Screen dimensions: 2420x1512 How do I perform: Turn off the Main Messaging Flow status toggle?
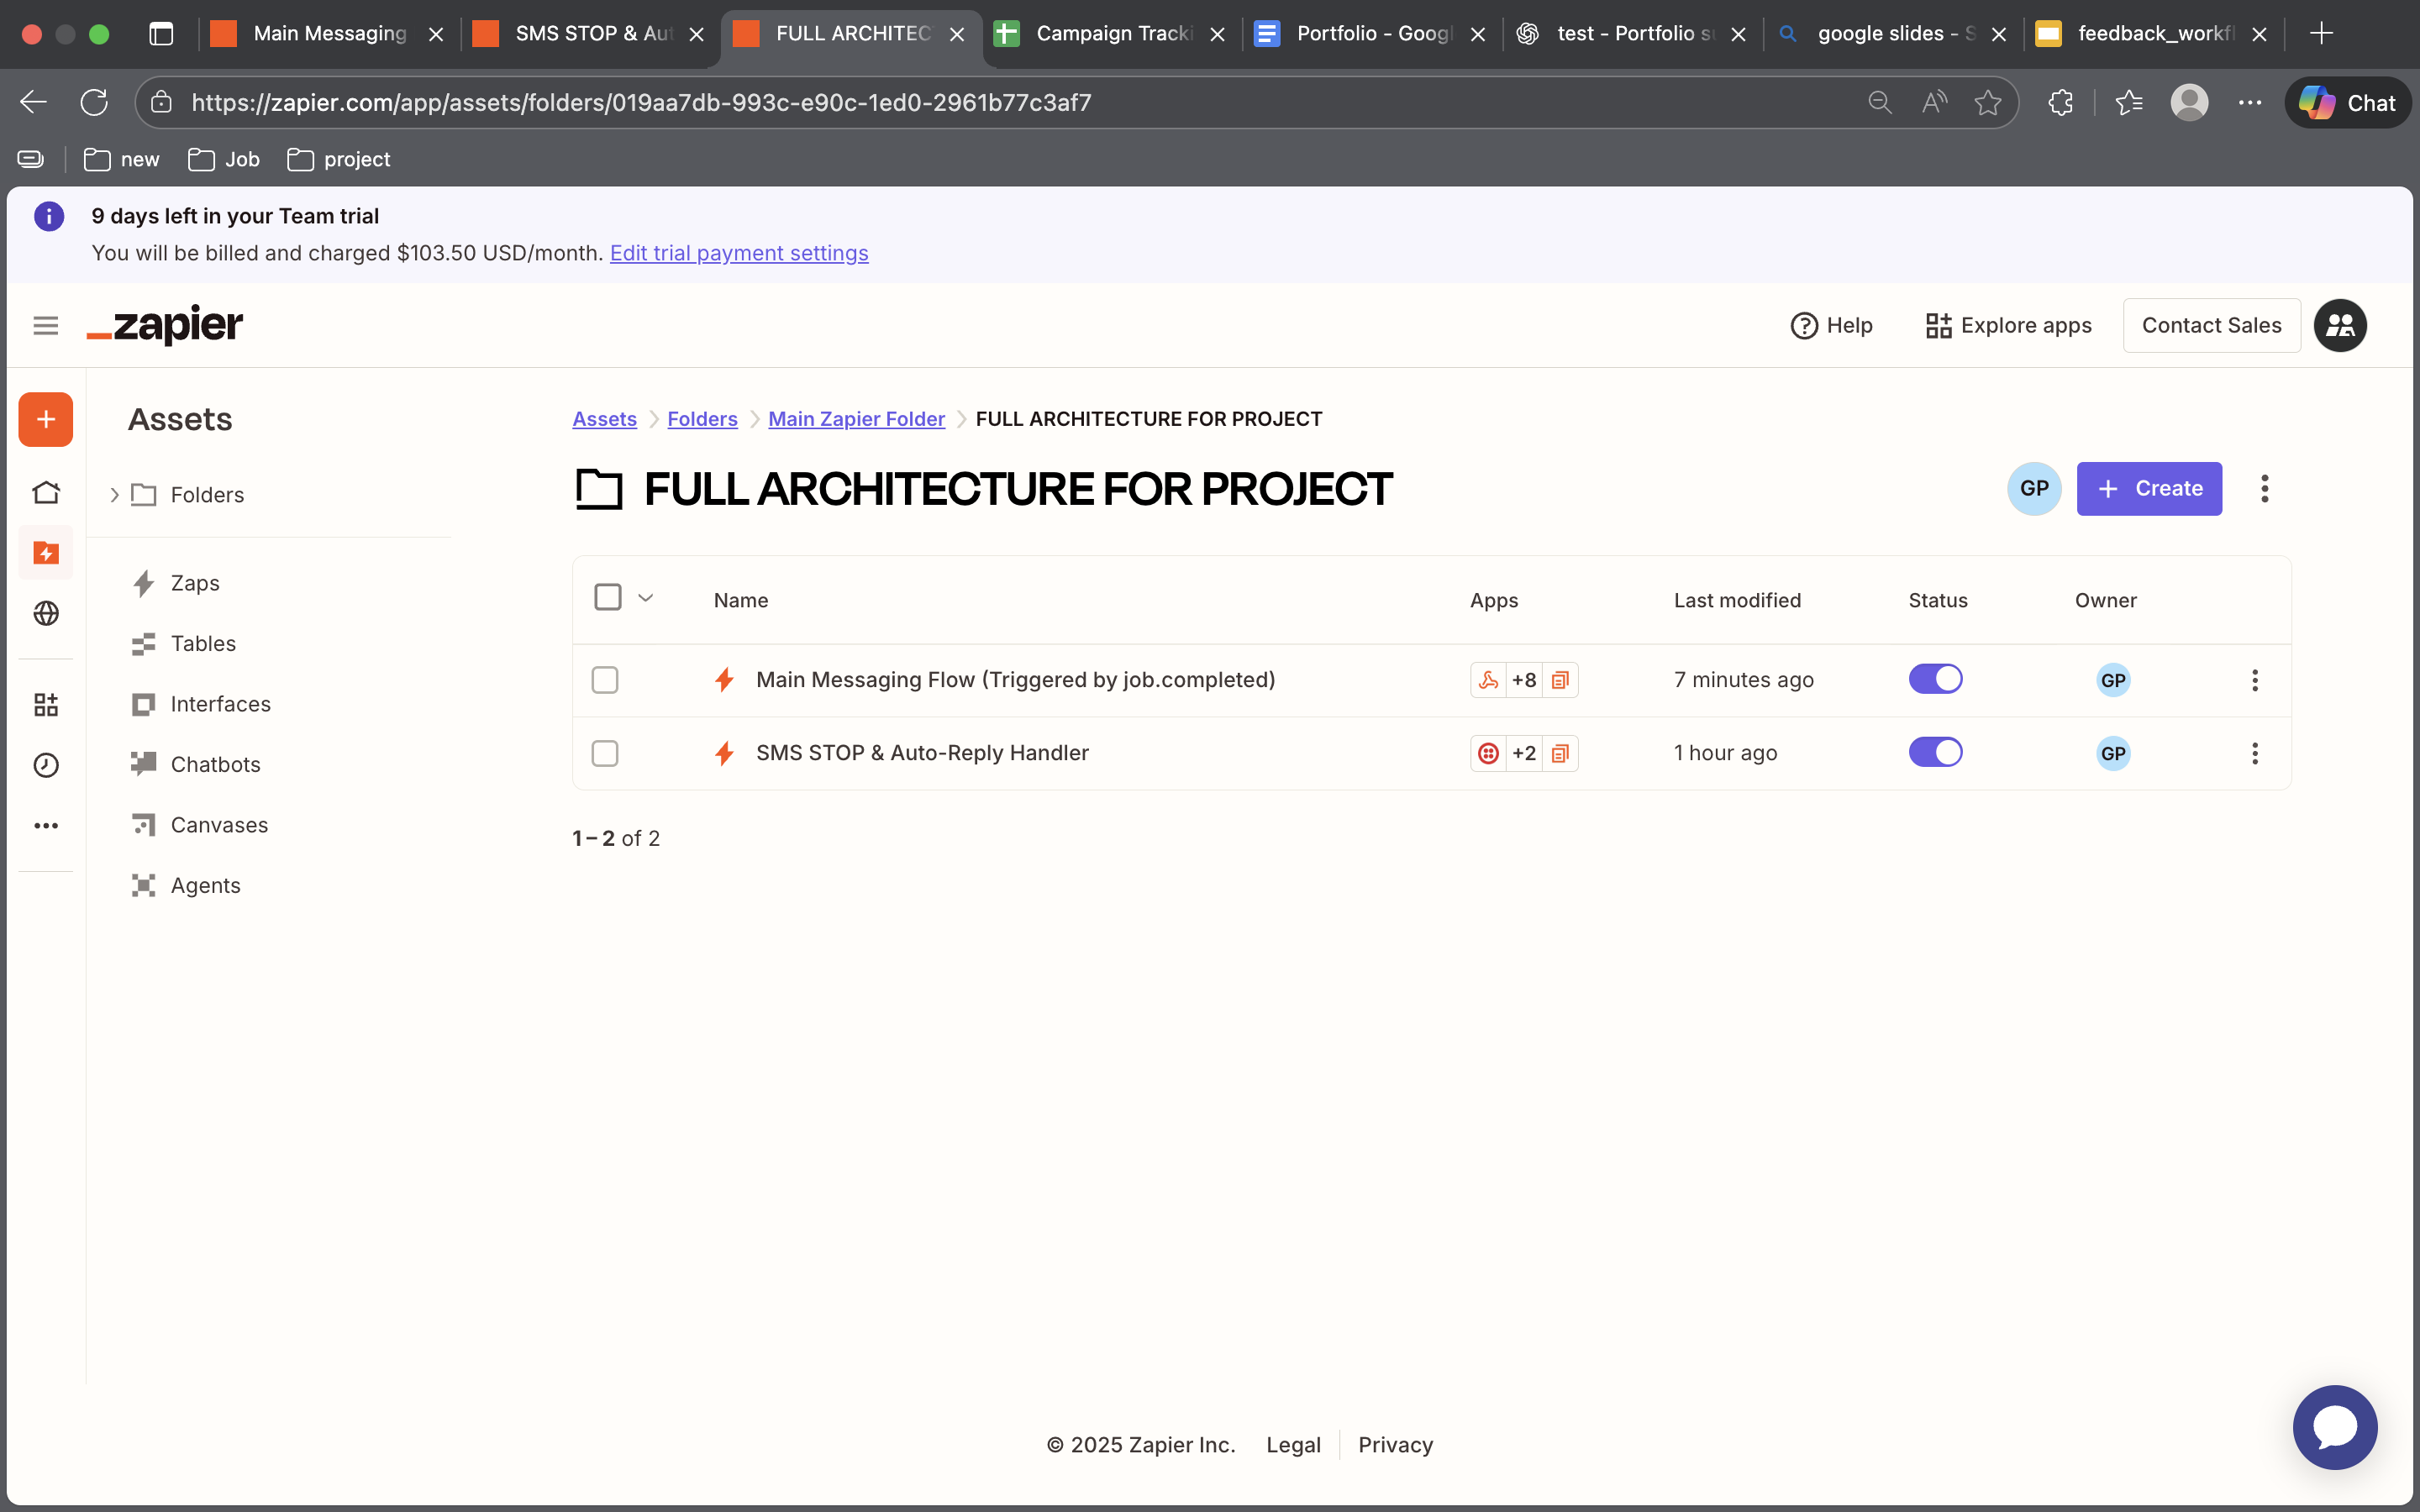(1936, 679)
